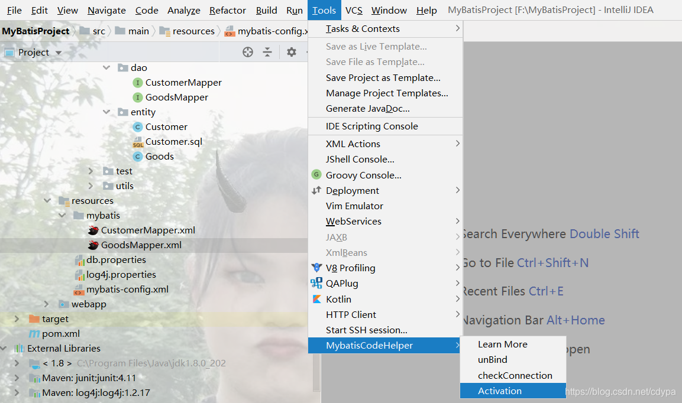The width and height of the screenshot is (682, 403).
Task: Click the GoodsMapper.xml bird icon
Action: click(93, 245)
